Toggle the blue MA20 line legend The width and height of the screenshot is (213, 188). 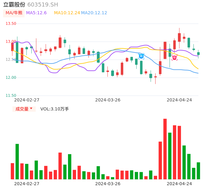94,13
